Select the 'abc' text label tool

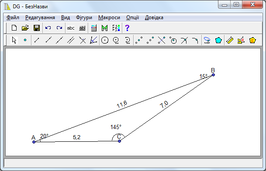[x=71, y=28]
